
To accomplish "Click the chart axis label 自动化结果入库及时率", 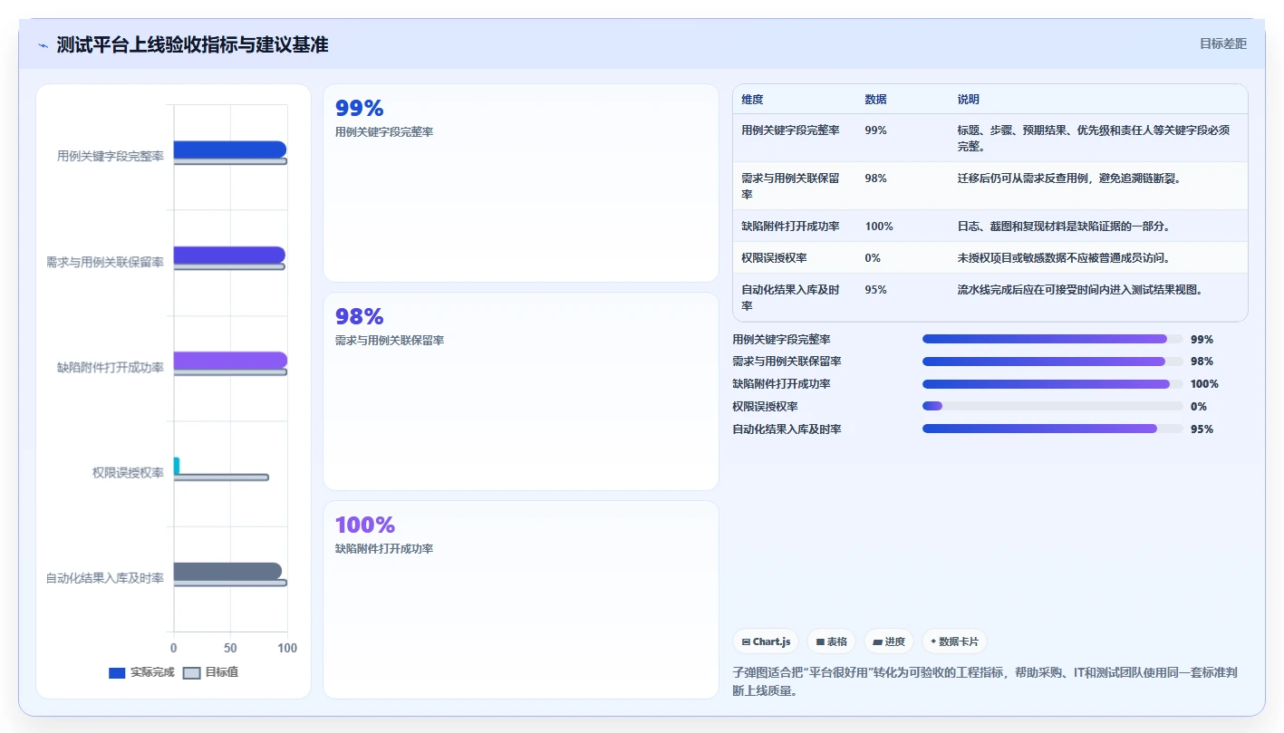I will 105,578.
